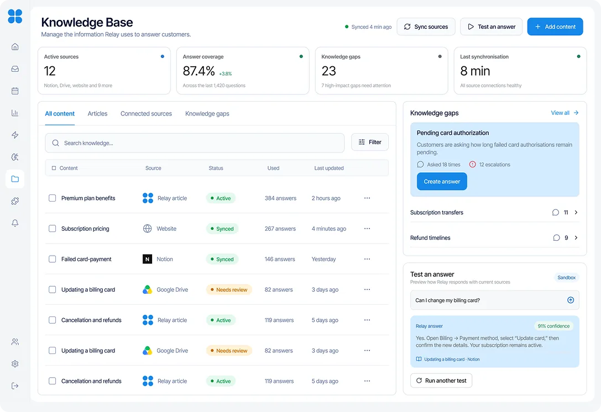Click the 'Premium plan benefits' title
Viewport: 601px width, 412px height.
click(x=88, y=198)
